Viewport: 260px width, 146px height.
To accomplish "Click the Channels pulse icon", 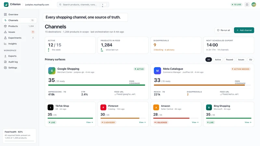I will pyautogui.click(x=5, y=20).
